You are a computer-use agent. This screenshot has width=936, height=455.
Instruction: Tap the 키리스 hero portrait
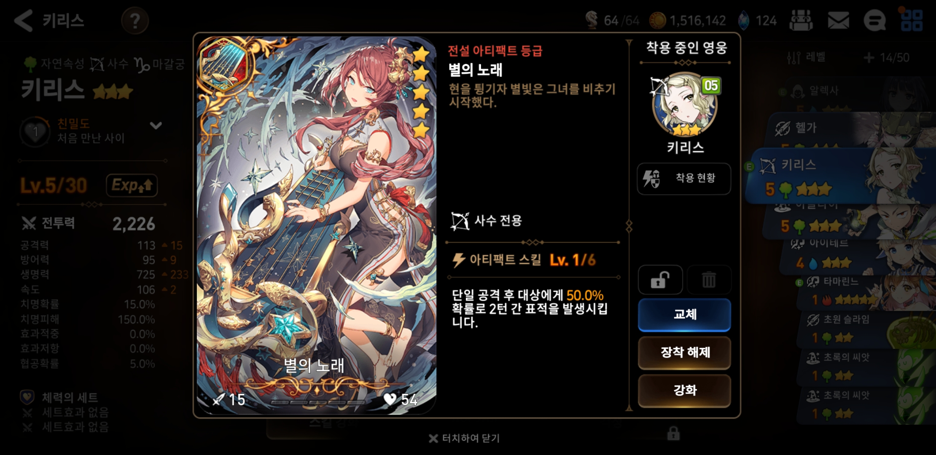coord(685,104)
